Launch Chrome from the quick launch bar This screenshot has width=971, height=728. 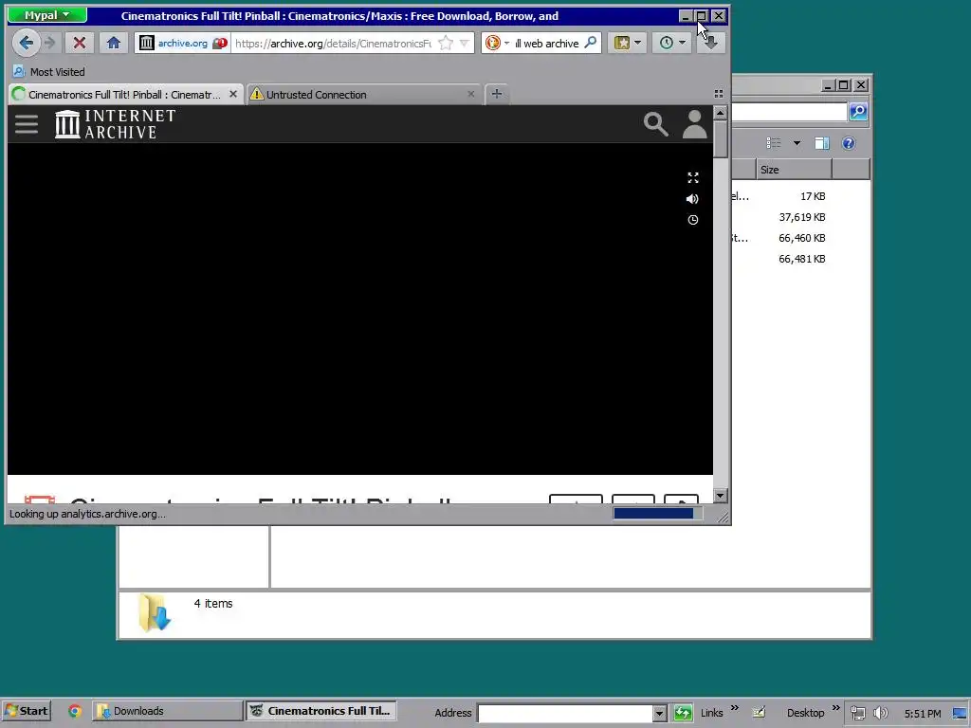click(x=74, y=711)
